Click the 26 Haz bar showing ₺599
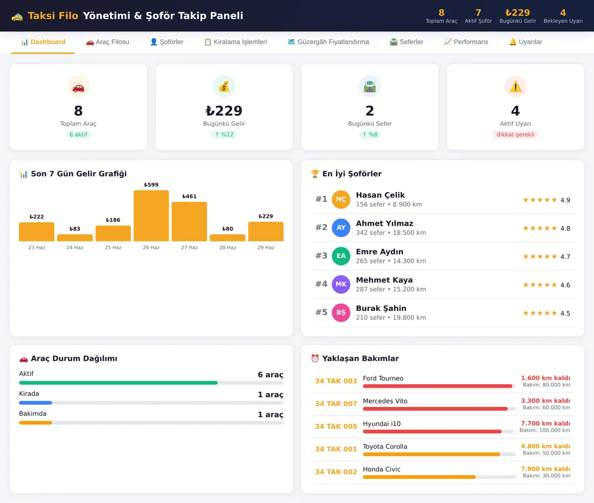The height and width of the screenshot is (503, 594). coord(151,216)
